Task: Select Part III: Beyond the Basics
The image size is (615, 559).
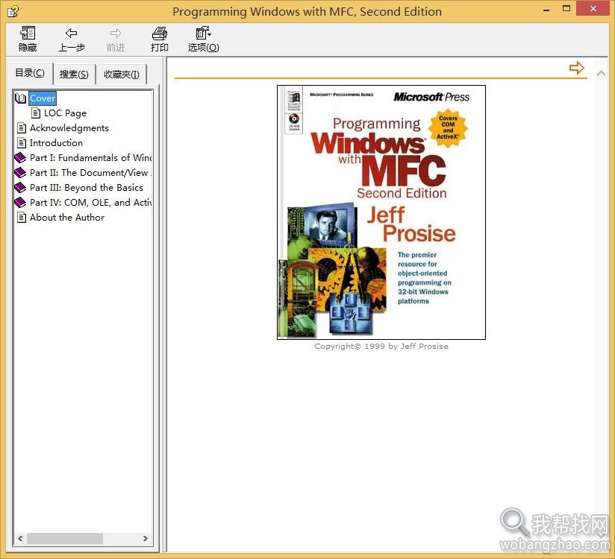Action: [87, 188]
